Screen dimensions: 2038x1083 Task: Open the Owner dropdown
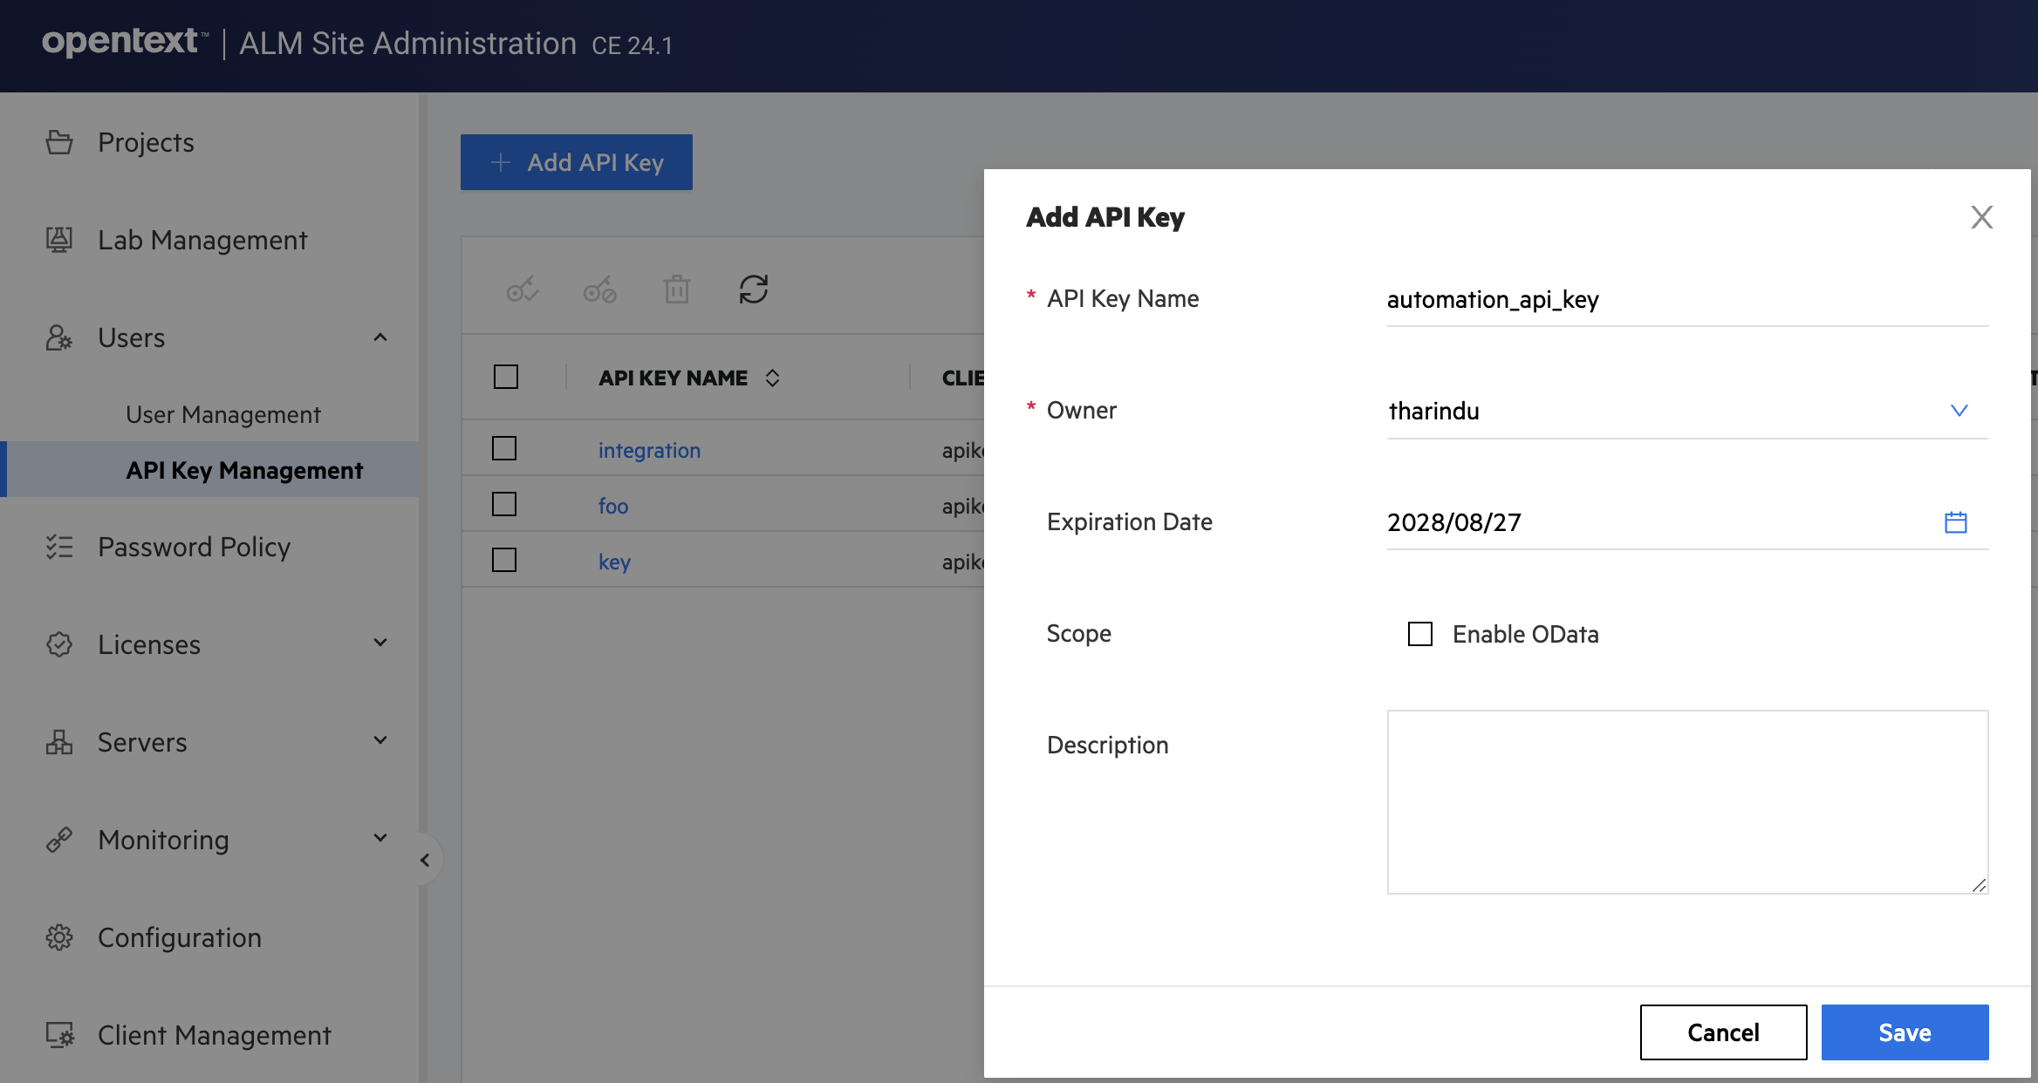[1959, 410]
